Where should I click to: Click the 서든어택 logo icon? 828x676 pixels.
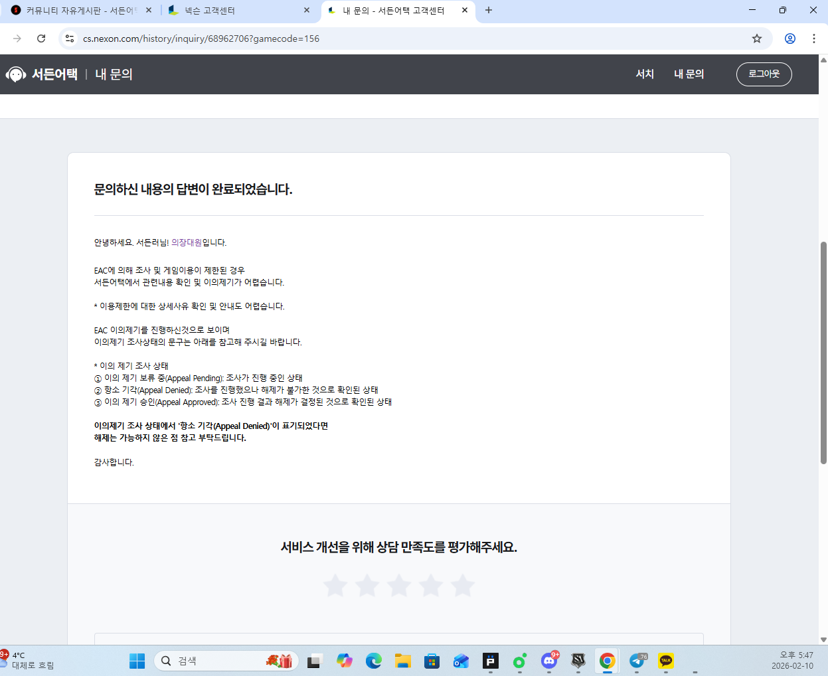17,74
